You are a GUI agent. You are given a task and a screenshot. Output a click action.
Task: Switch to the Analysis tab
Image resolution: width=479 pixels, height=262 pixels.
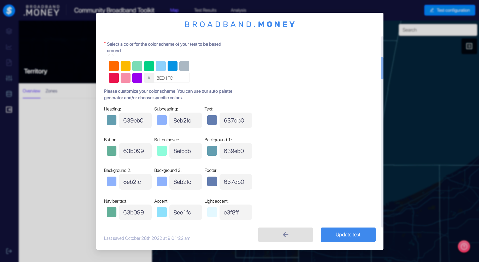pos(238,10)
